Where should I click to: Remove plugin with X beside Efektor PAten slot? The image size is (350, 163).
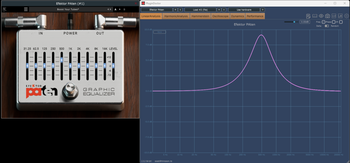180,10
